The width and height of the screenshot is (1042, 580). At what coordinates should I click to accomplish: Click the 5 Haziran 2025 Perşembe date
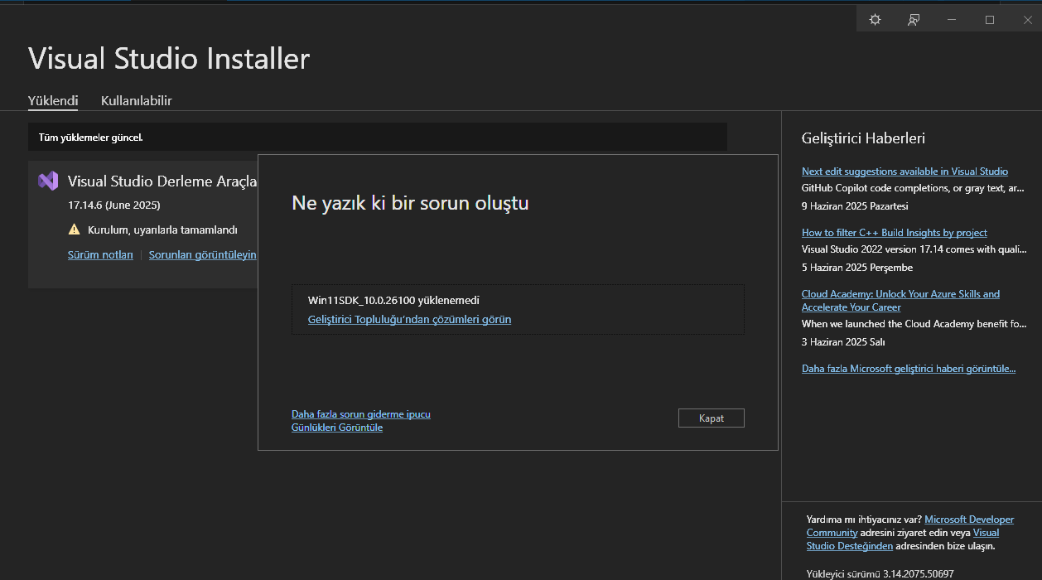[857, 268]
